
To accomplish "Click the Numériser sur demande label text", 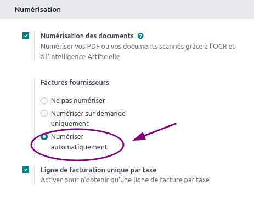I will point(88,113).
